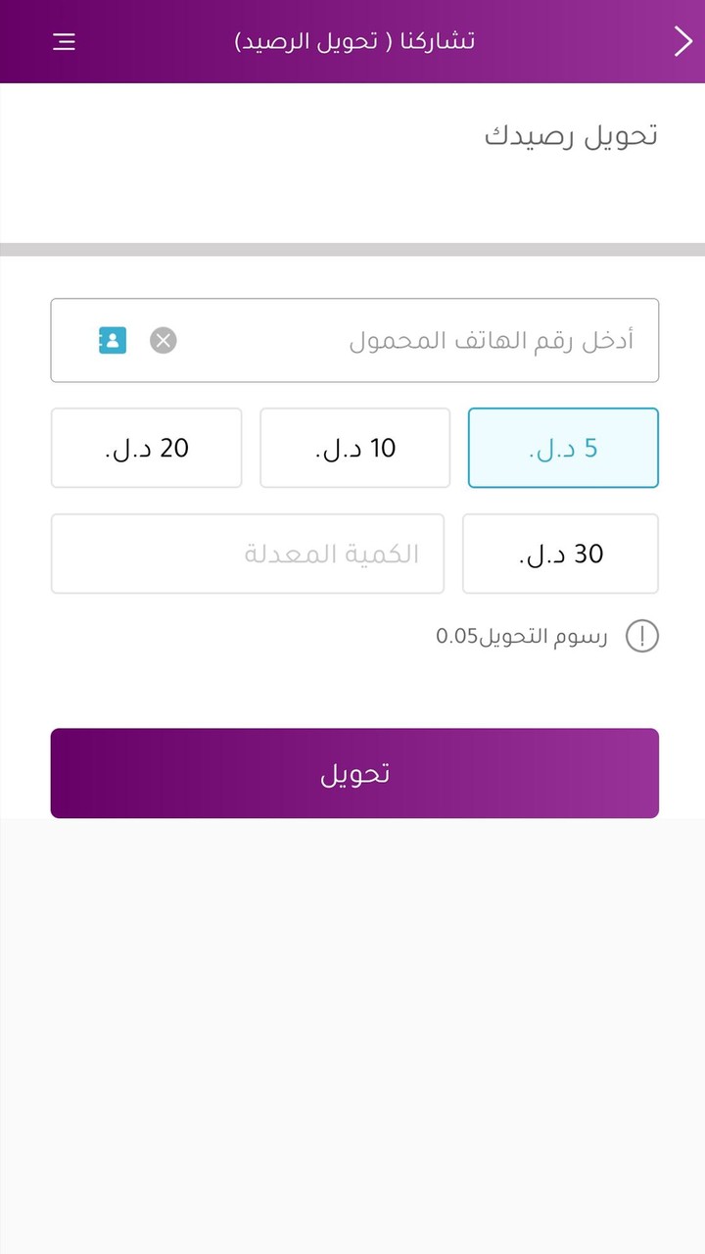705x1254 pixels.
Task: Tap the رسوم التحويل 0.05 fee text
Action: pyautogui.click(x=521, y=637)
